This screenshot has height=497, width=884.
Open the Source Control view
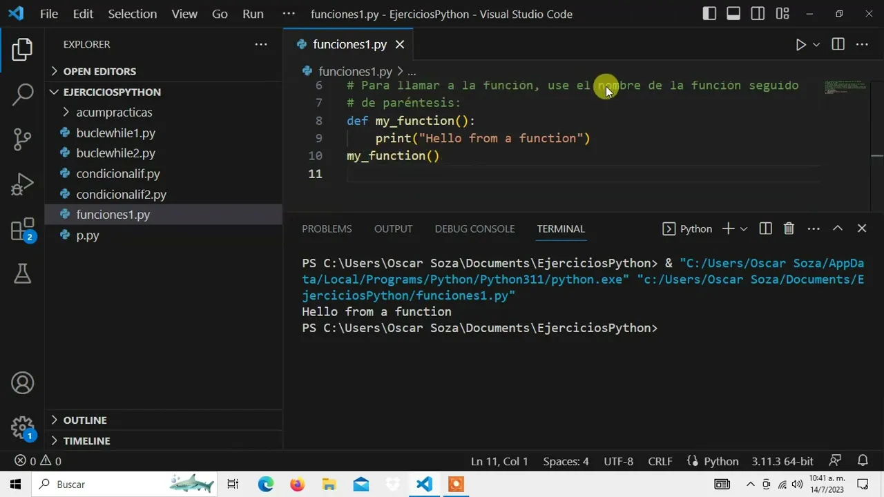pos(22,139)
